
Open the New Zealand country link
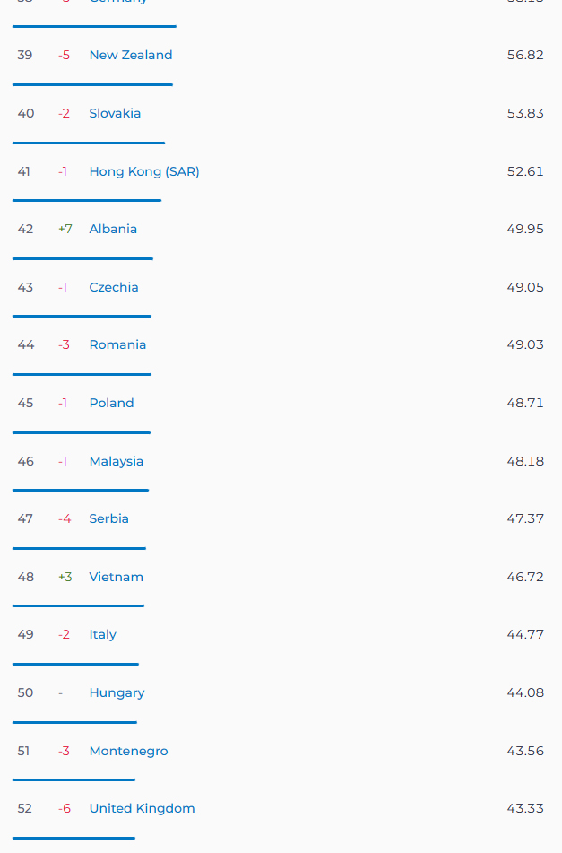tap(131, 55)
